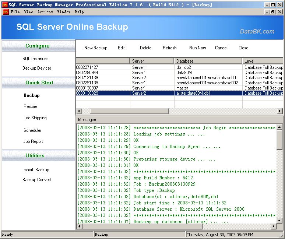This screenshot has height=239, width=285.
Task: Click the BK application icon in menu bar
Action: [6, 12]
